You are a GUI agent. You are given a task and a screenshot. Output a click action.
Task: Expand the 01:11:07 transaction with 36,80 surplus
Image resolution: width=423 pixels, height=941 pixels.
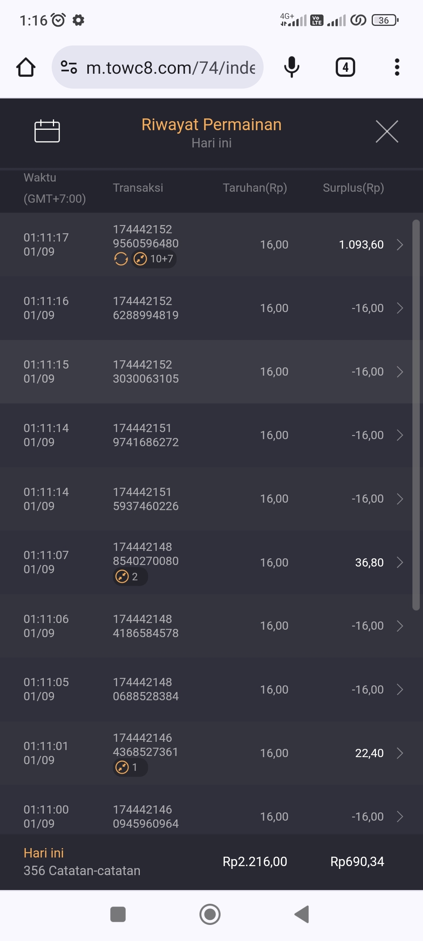399,563
